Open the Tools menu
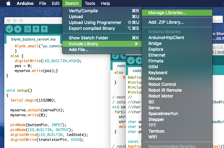This screenshot has width=224, height=148. 90,3
